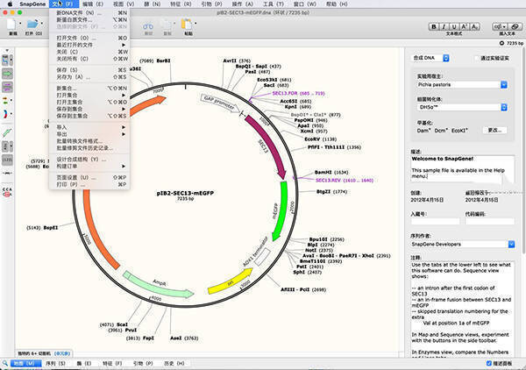The image size is (526, 370).
Task: Toggle the 描述面板 checkbox
Action: 487,362
